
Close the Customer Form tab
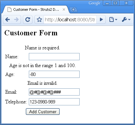click(64, 9)
